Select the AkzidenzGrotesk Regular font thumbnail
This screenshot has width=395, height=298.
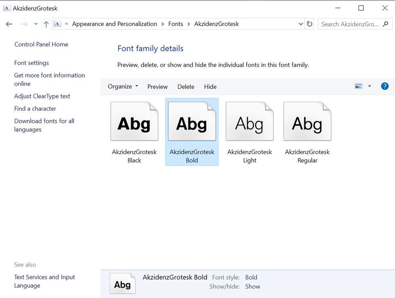[307, 121]
